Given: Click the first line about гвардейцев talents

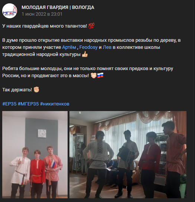Looking at the screenshot, I should [48, 26].
